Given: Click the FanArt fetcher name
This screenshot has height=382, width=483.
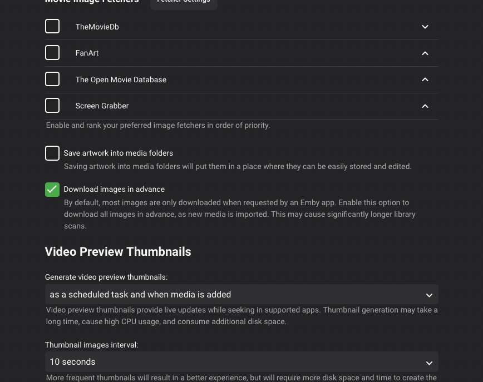Looking at the screenshot, I should click(x=87, y=53).
